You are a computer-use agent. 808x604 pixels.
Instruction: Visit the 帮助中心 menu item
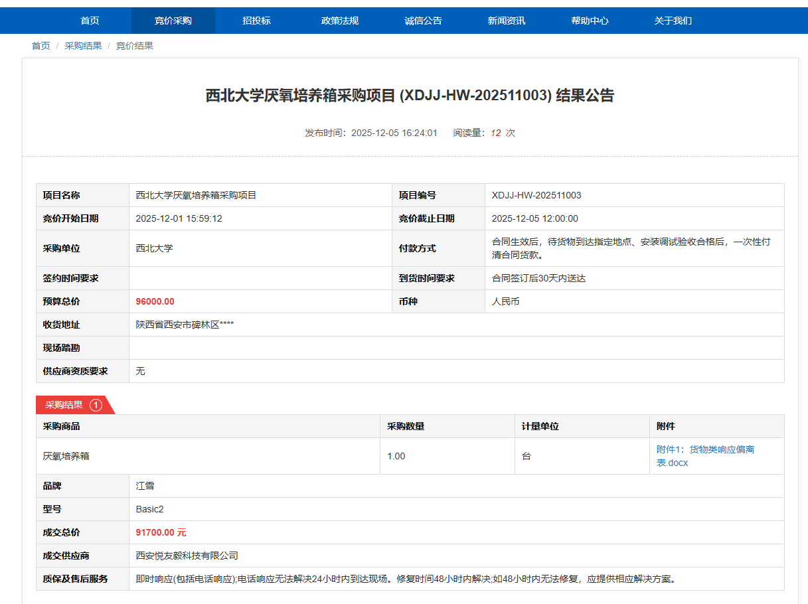(x=590, y=21)
